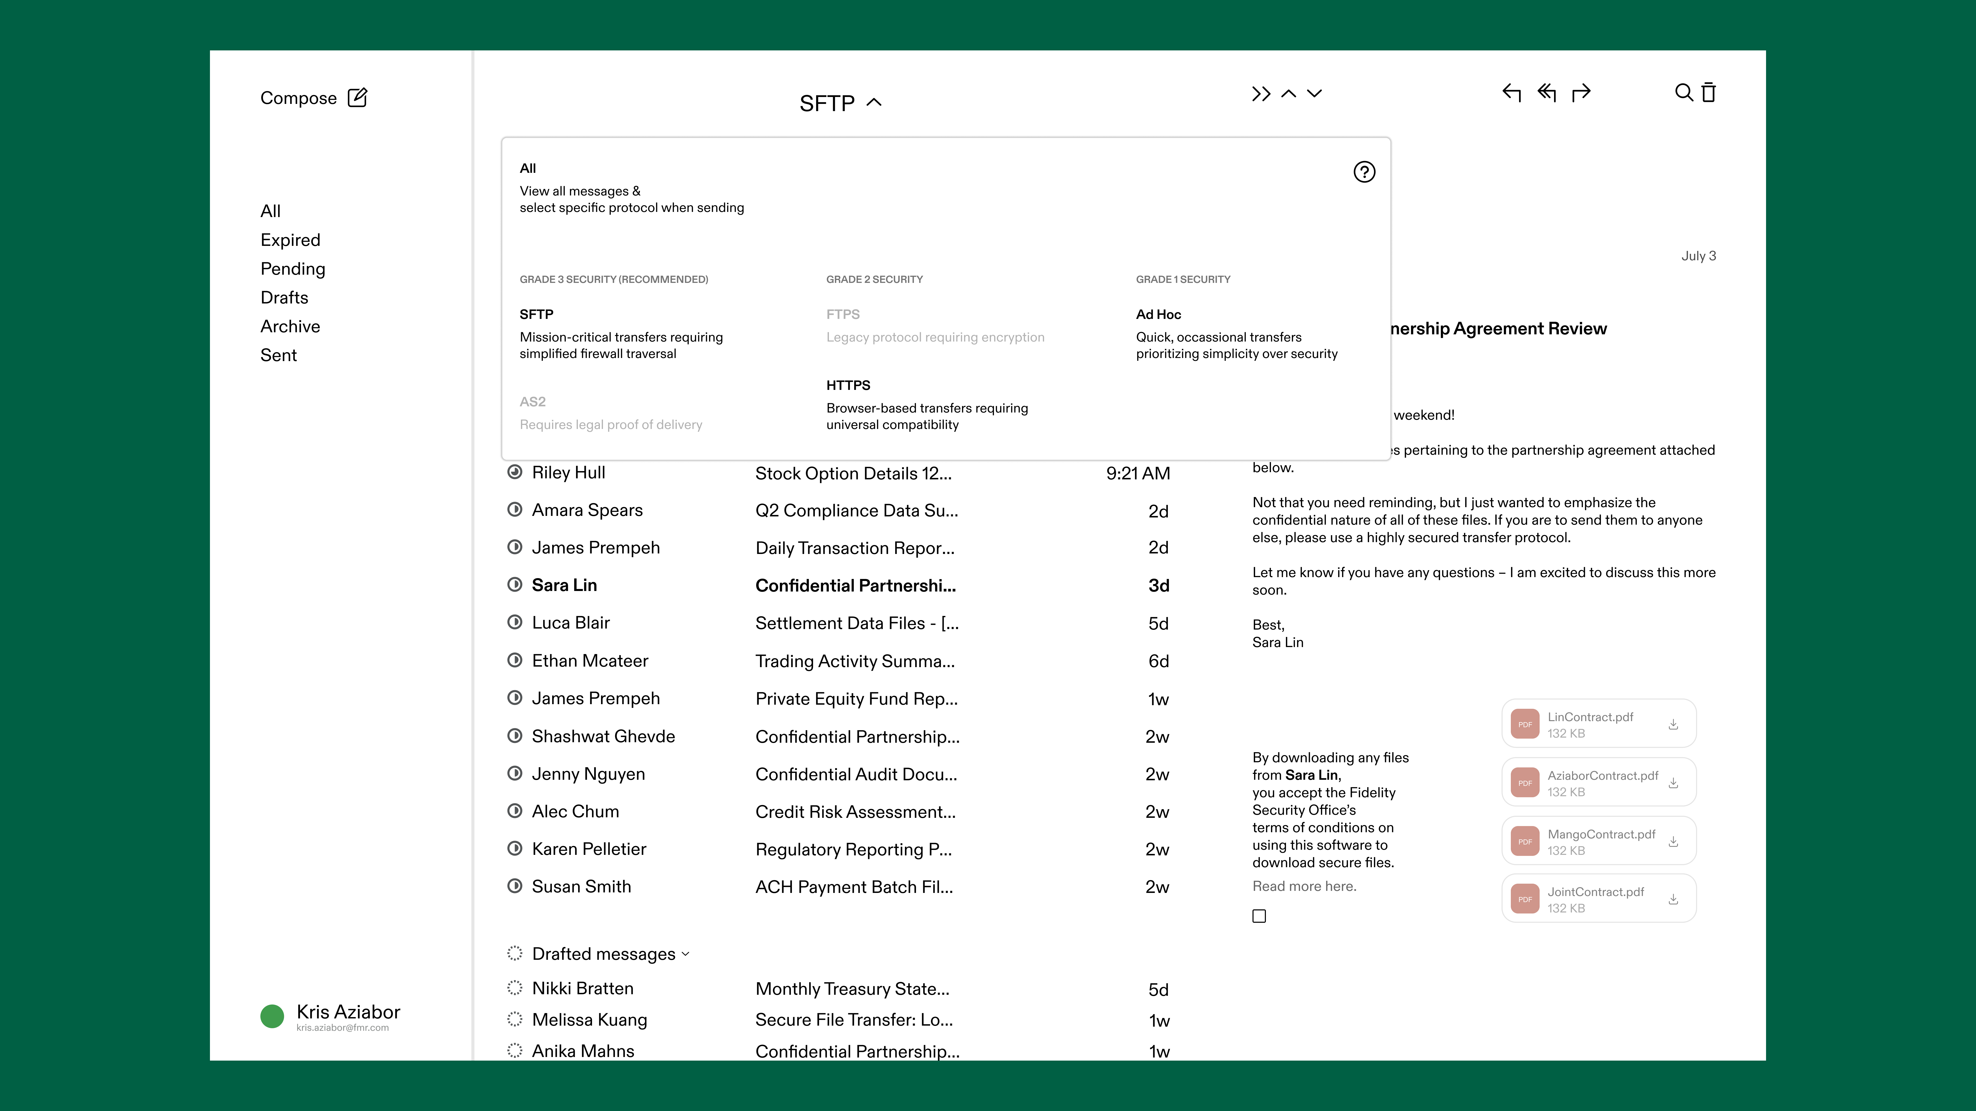Screen dimensions: 1976x1111
Task: Click the reply-all double arrow icon
Action: point(1546,93)
